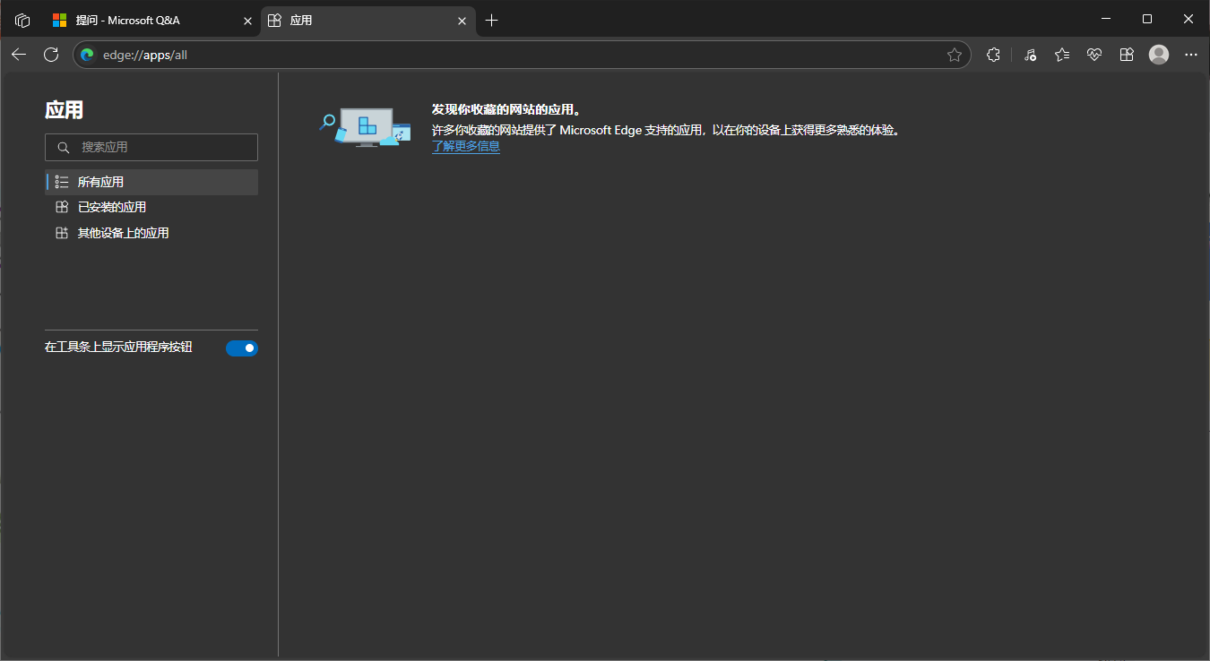
Task: Maximize the Edge window
Action: 1147,19
